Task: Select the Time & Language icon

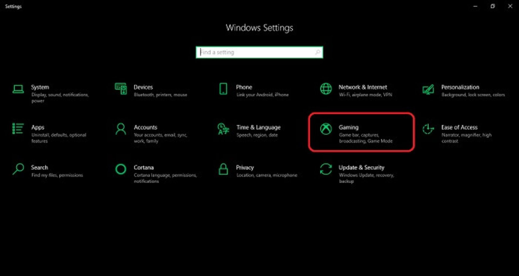Action: [x=223, y=129]
